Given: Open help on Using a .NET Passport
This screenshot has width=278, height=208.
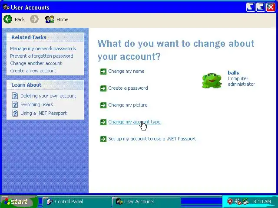Looking at the screenshot, I should [43, 113].
